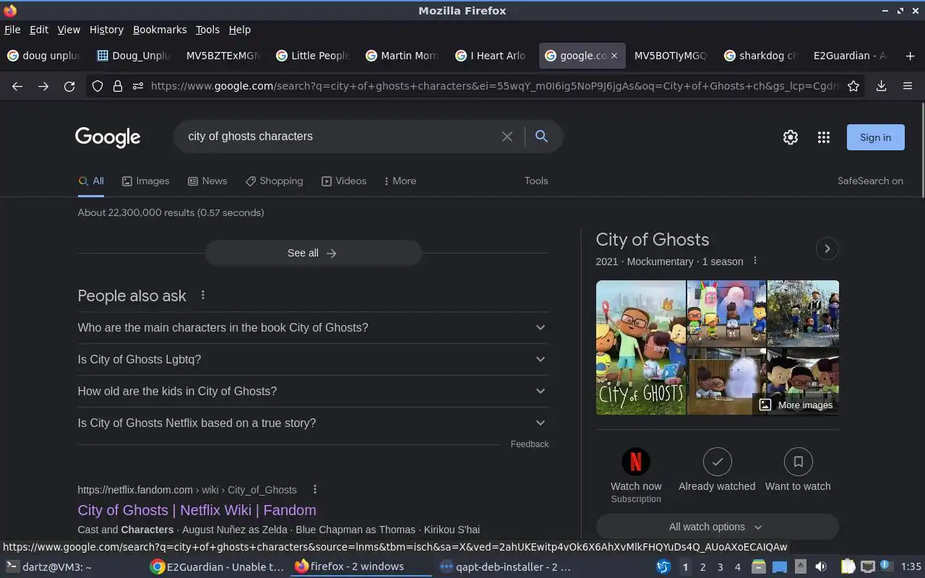This screenshot has height=578, width=925.
Task: Click the browser forward arrow
Action: 43,86
